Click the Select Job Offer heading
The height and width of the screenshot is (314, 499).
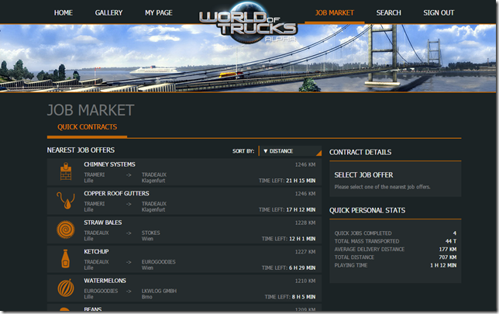[x=363, y=175]
